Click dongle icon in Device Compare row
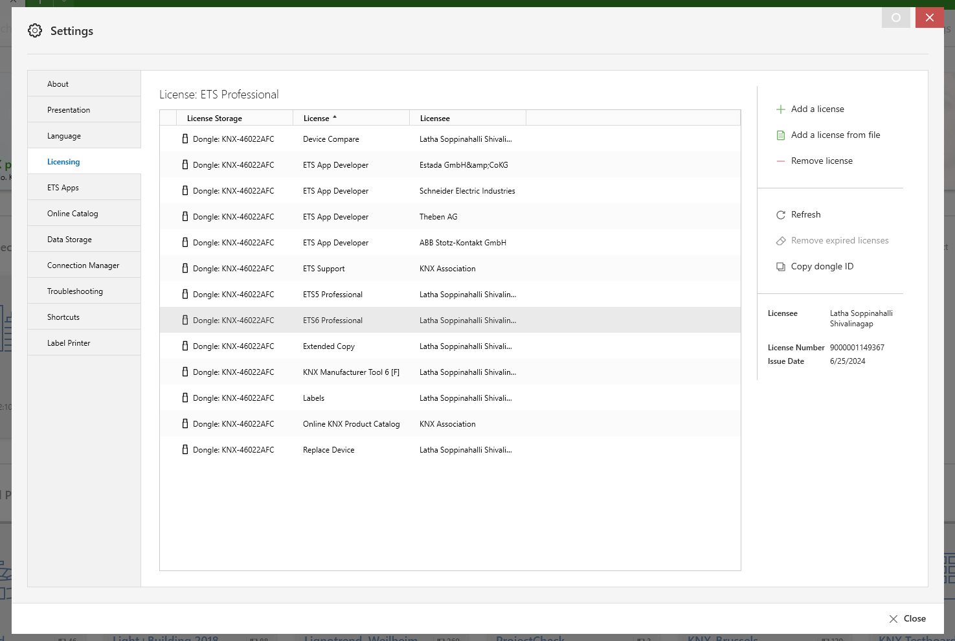 (185, 139)
